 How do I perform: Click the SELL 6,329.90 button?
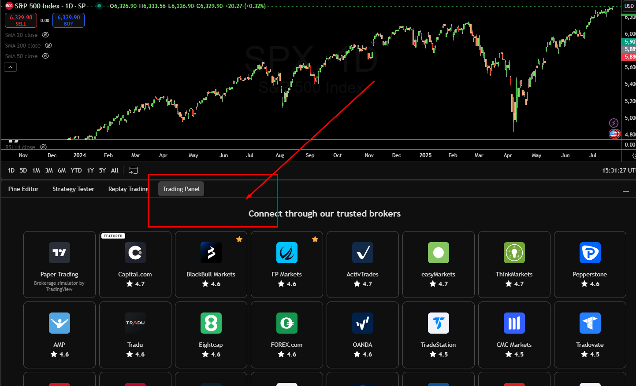(21, 20)
